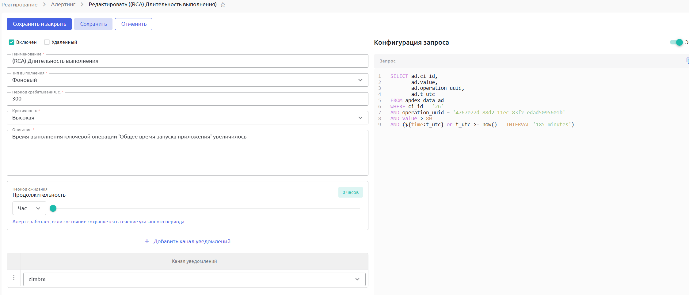The height and width of the screenshot is (295, 689).
Task: Check the Удаленный checkbox
Action: point(47,42)
